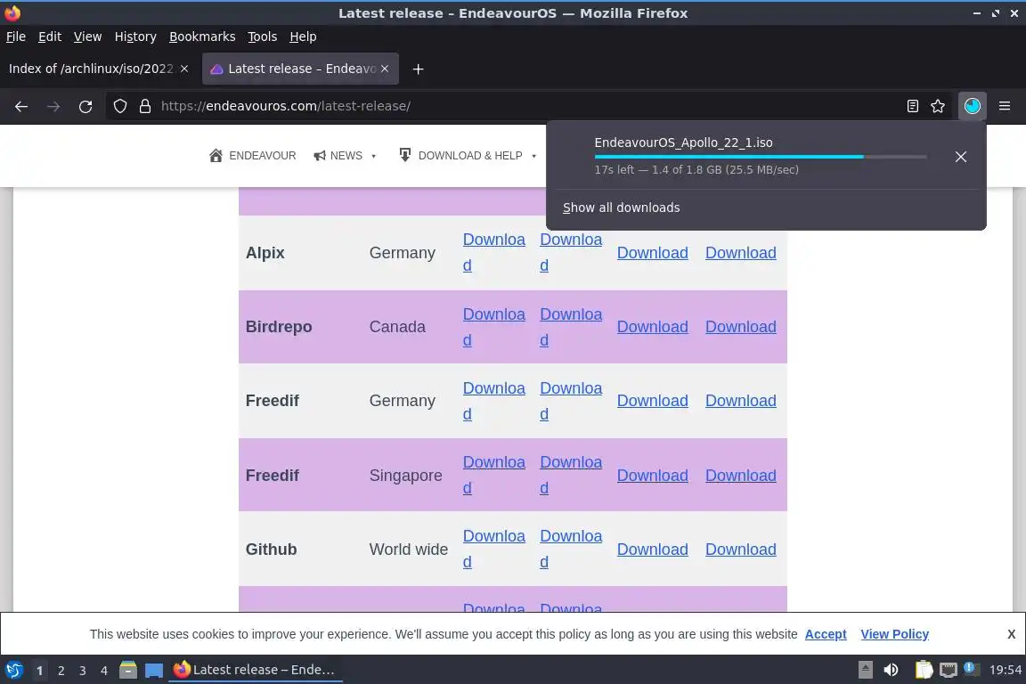Open the Tools menu
The image size is (1026, 684).
tap(263, 37)
